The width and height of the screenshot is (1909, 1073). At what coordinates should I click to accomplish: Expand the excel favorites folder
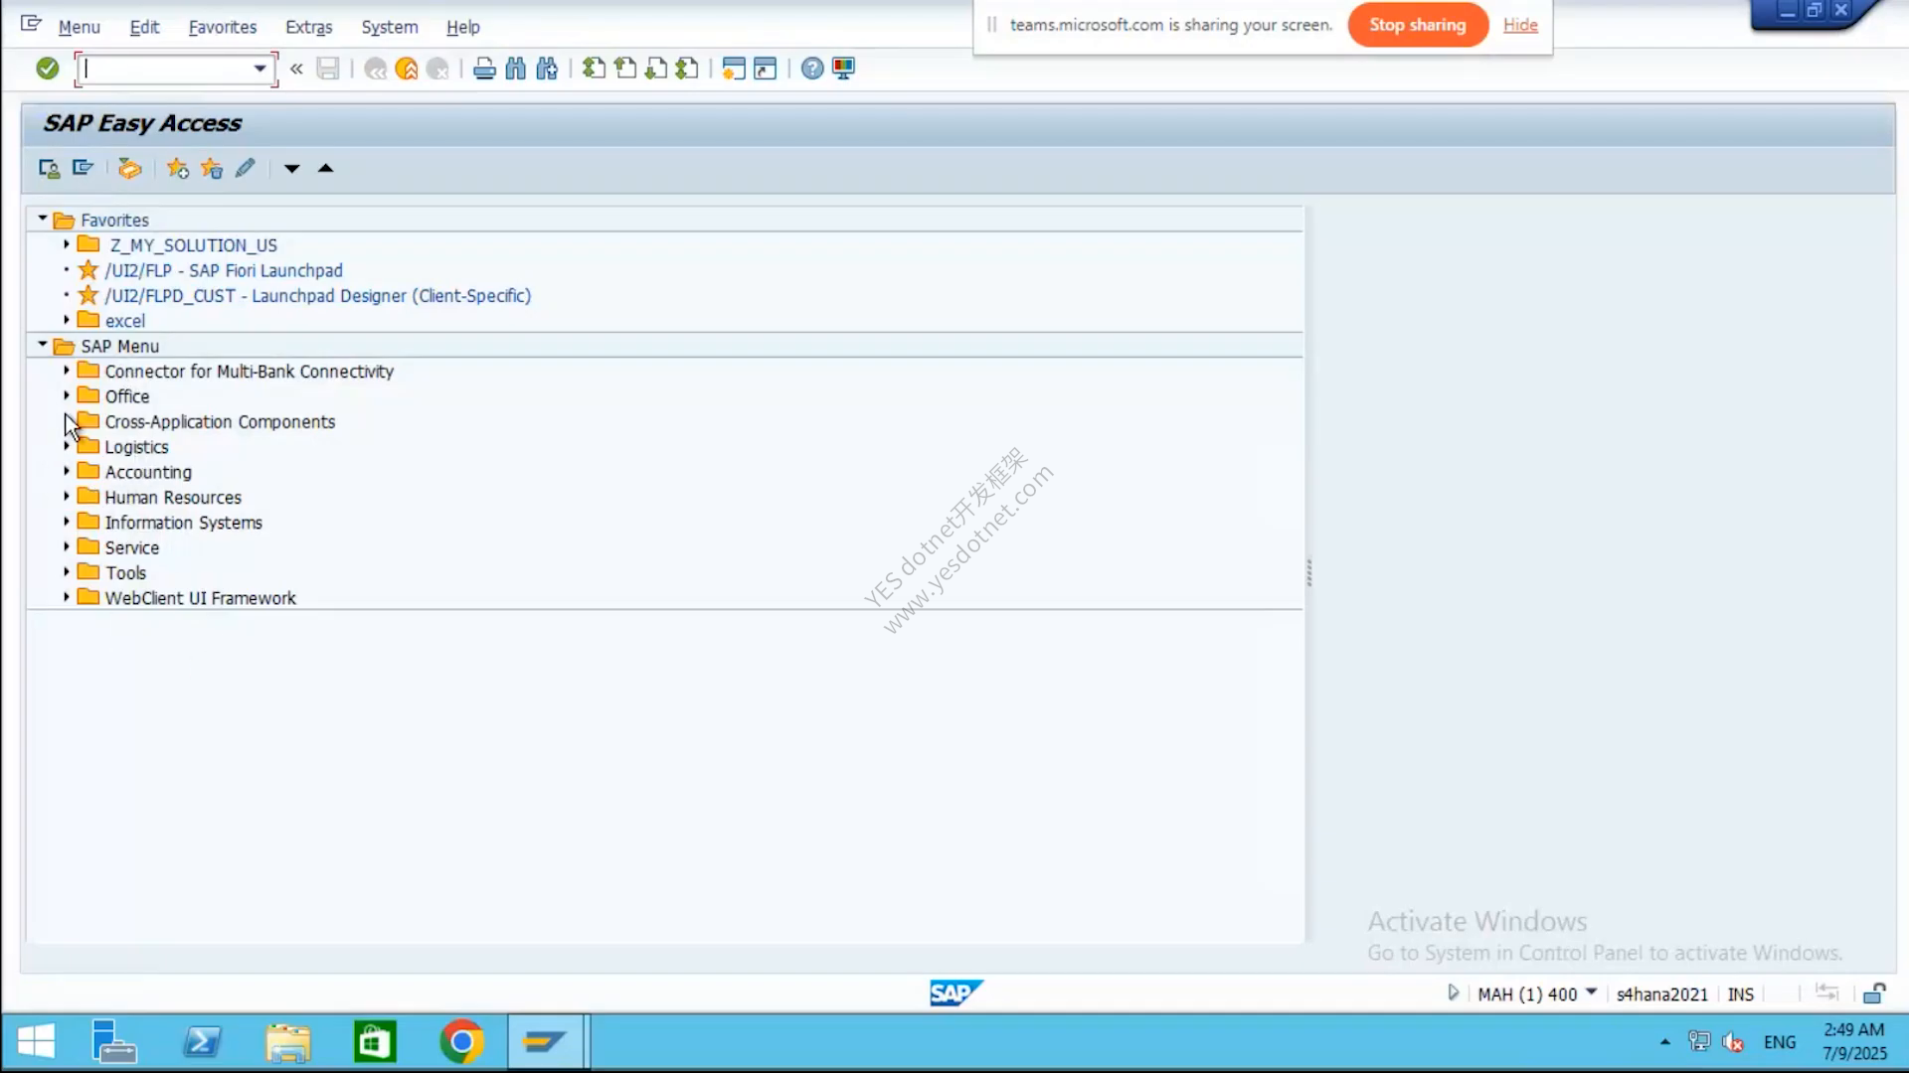click(67, 320)
